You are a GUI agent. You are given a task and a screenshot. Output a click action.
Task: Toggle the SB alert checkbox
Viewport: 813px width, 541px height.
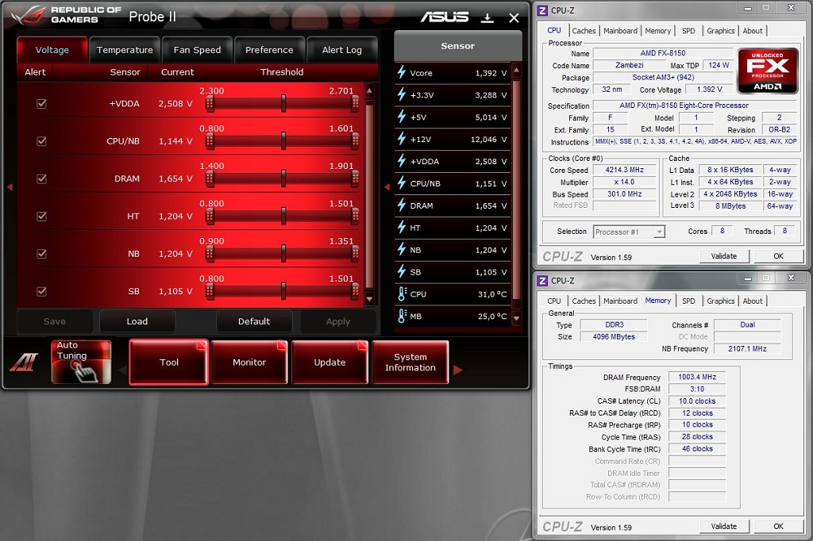tap(41, 291)
